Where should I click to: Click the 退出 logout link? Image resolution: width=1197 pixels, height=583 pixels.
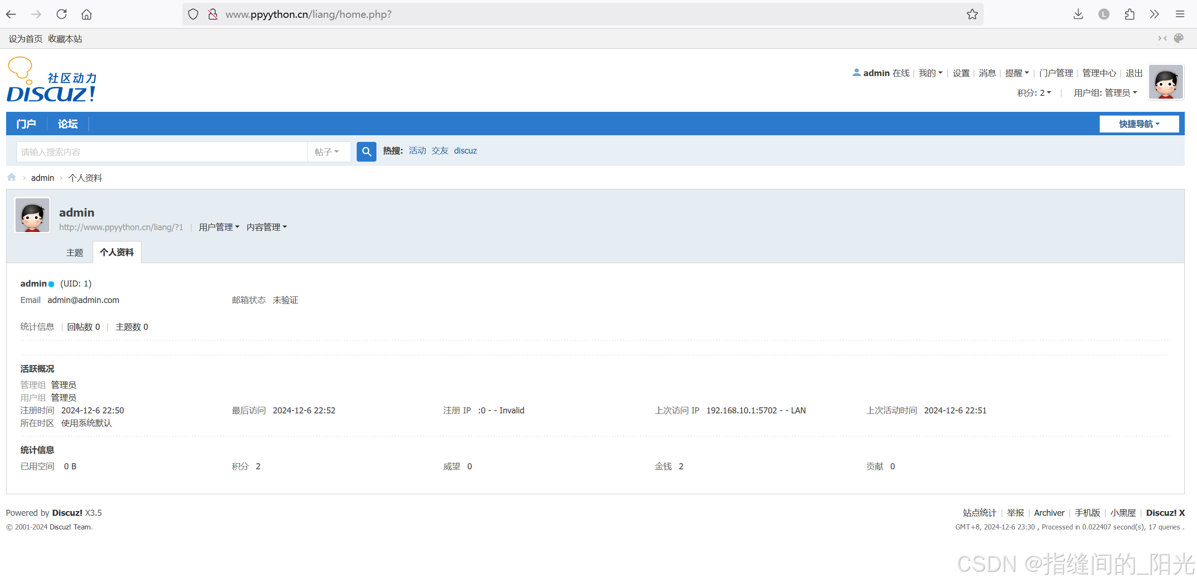(x=1134, y=73)
